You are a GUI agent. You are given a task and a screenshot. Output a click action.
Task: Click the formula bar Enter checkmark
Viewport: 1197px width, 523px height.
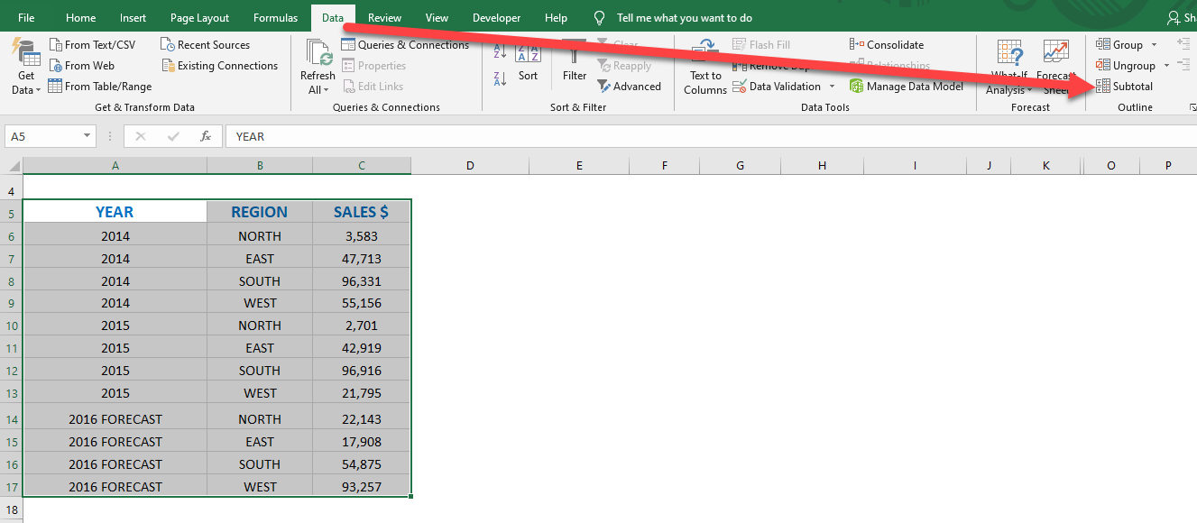click(x=173, y=136)
